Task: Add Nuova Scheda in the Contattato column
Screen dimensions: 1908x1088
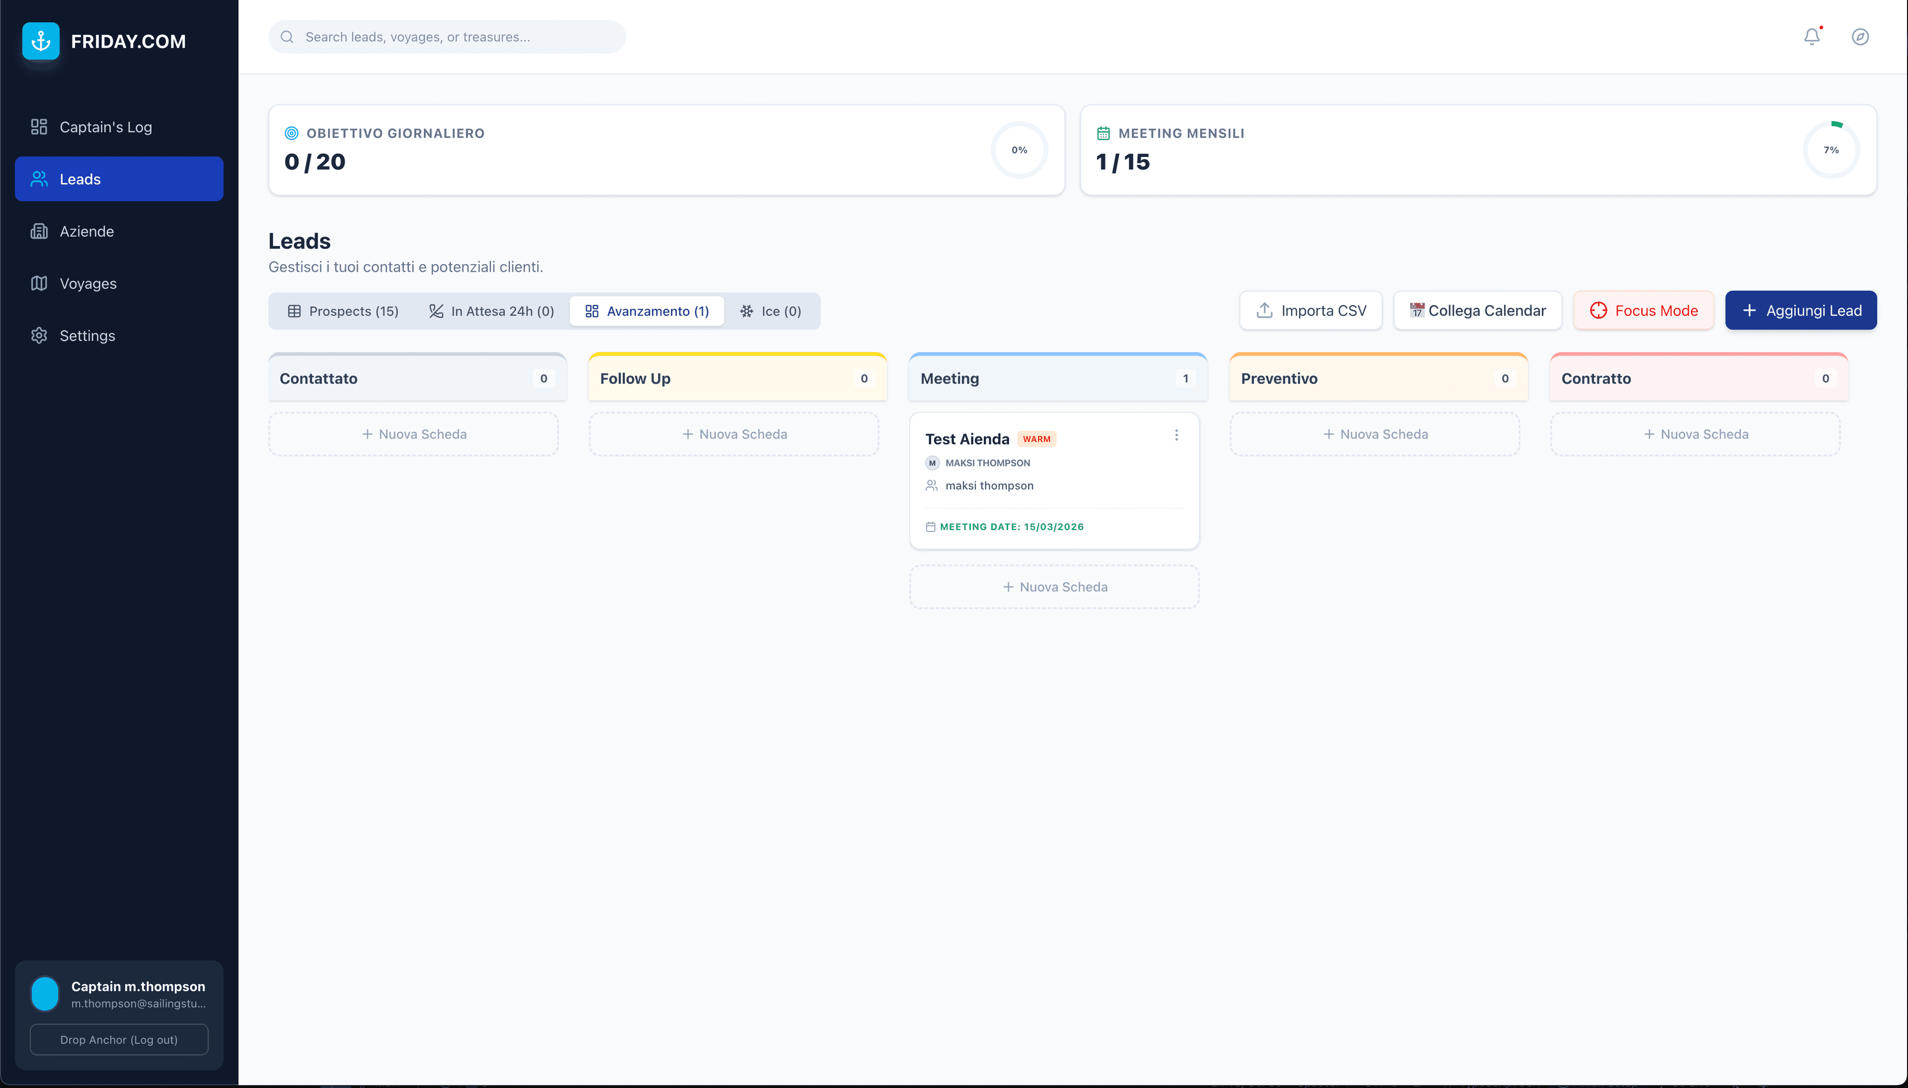Action: 413,434
